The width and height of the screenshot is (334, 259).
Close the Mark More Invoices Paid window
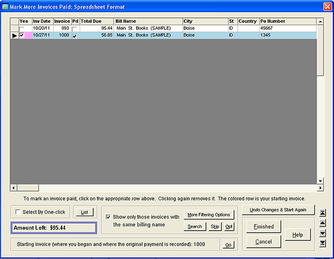coord(327,6)
